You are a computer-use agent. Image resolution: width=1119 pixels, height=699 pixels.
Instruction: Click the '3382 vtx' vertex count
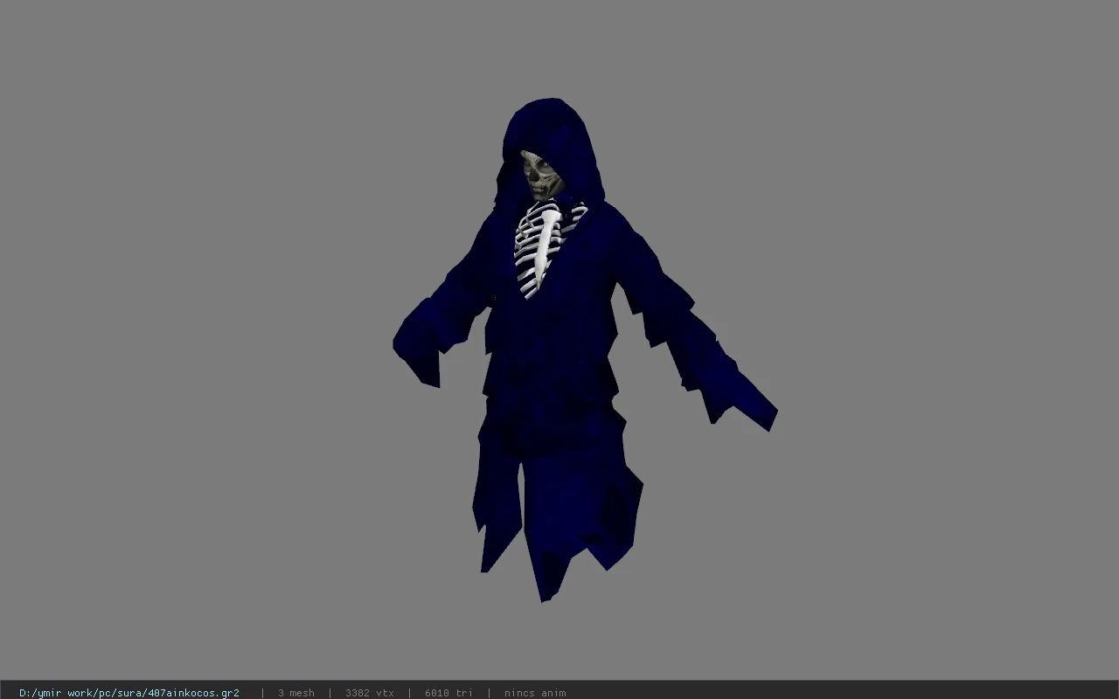370,693
